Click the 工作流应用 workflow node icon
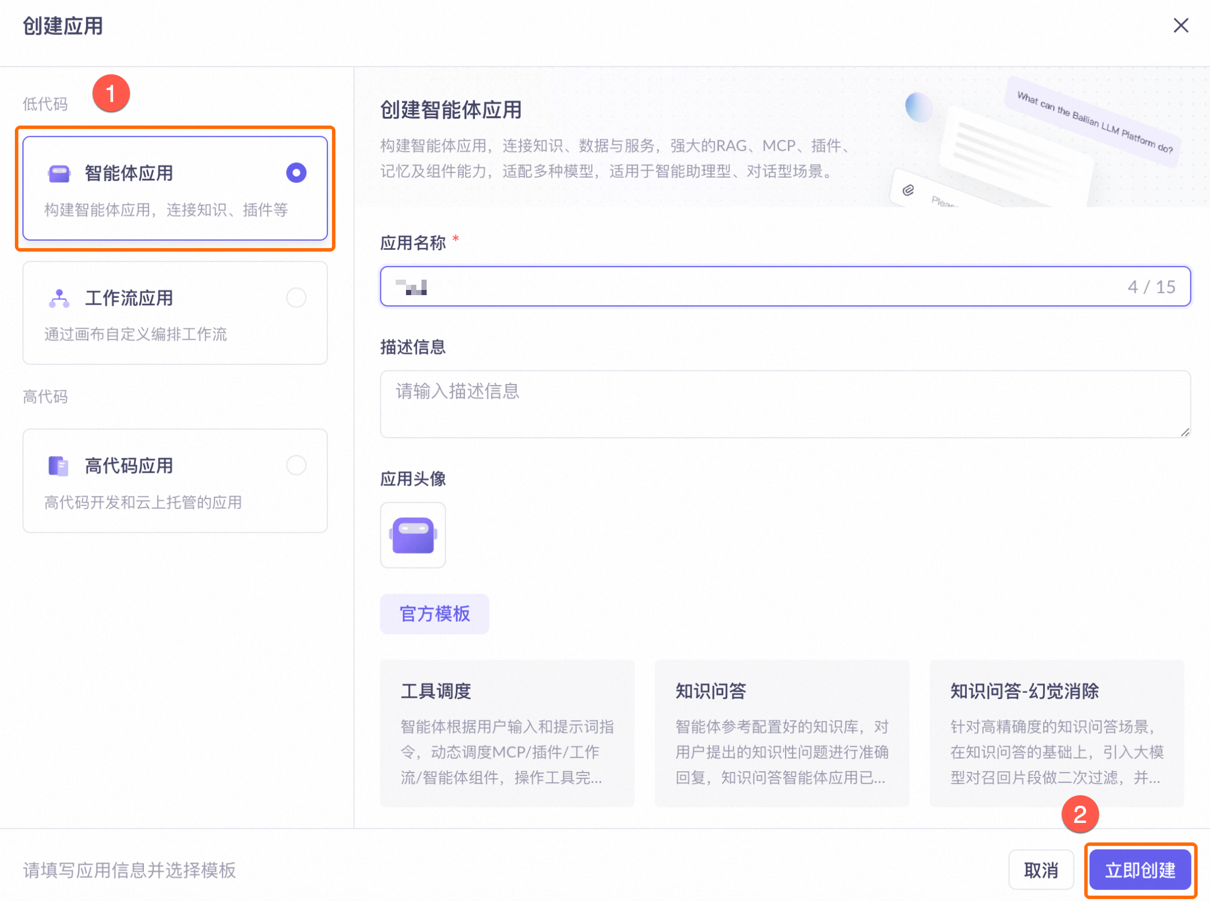 coord(59,298)
